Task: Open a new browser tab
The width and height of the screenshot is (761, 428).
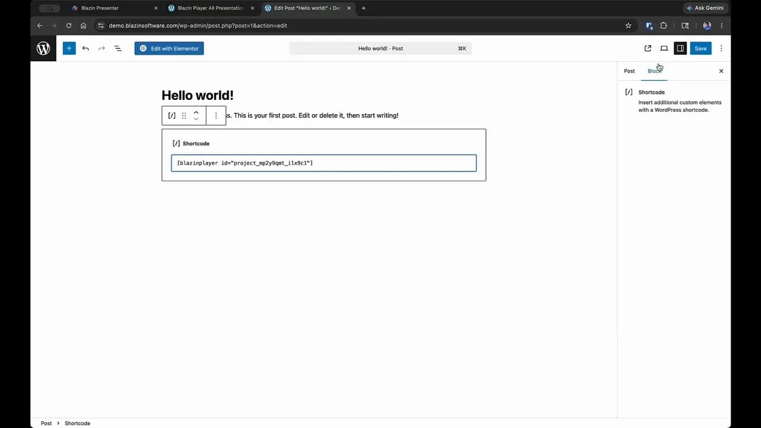Action: click(x=363, y=8)
